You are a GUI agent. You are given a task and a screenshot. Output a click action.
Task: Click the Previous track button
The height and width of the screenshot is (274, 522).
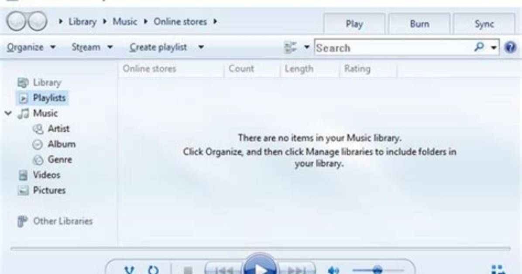pos(224,269)
